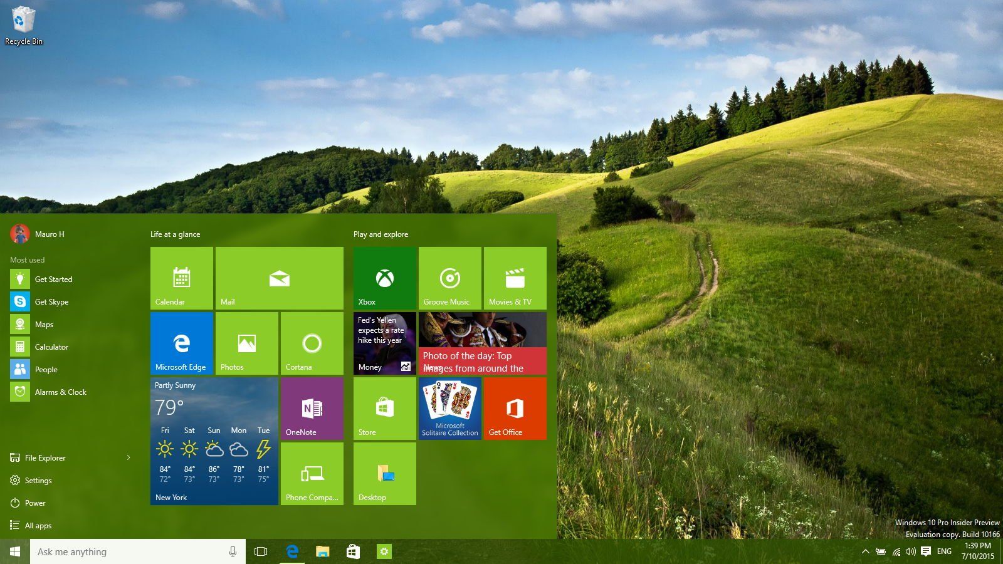Screen dimensions: 1003x564
Task: Open the Calendar tile
Action: click(x=182, y=278)
